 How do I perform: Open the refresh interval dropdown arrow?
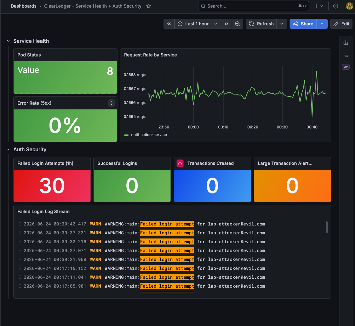coord(281,24)
